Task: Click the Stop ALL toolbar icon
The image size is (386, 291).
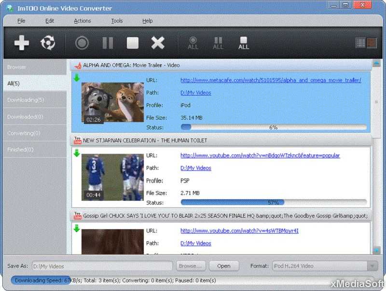Action: 244,43
